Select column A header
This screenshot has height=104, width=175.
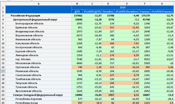[38, 4]
